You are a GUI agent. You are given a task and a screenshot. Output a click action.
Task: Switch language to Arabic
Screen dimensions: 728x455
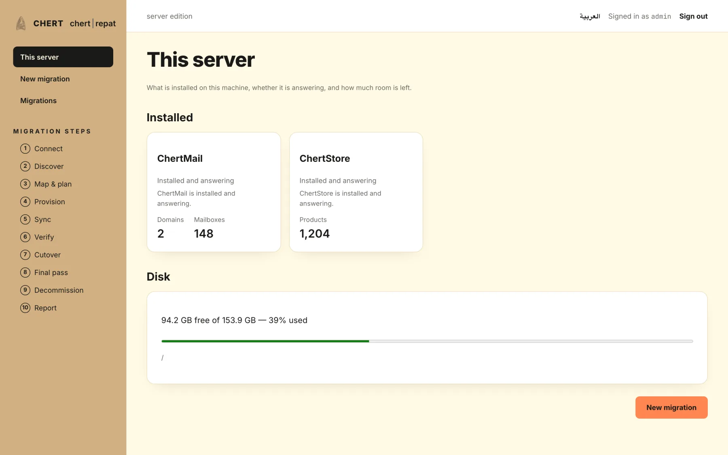(x=590, y=16)
